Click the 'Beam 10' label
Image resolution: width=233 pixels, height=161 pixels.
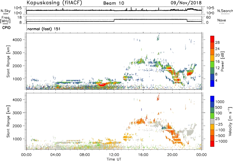point(114,3)
